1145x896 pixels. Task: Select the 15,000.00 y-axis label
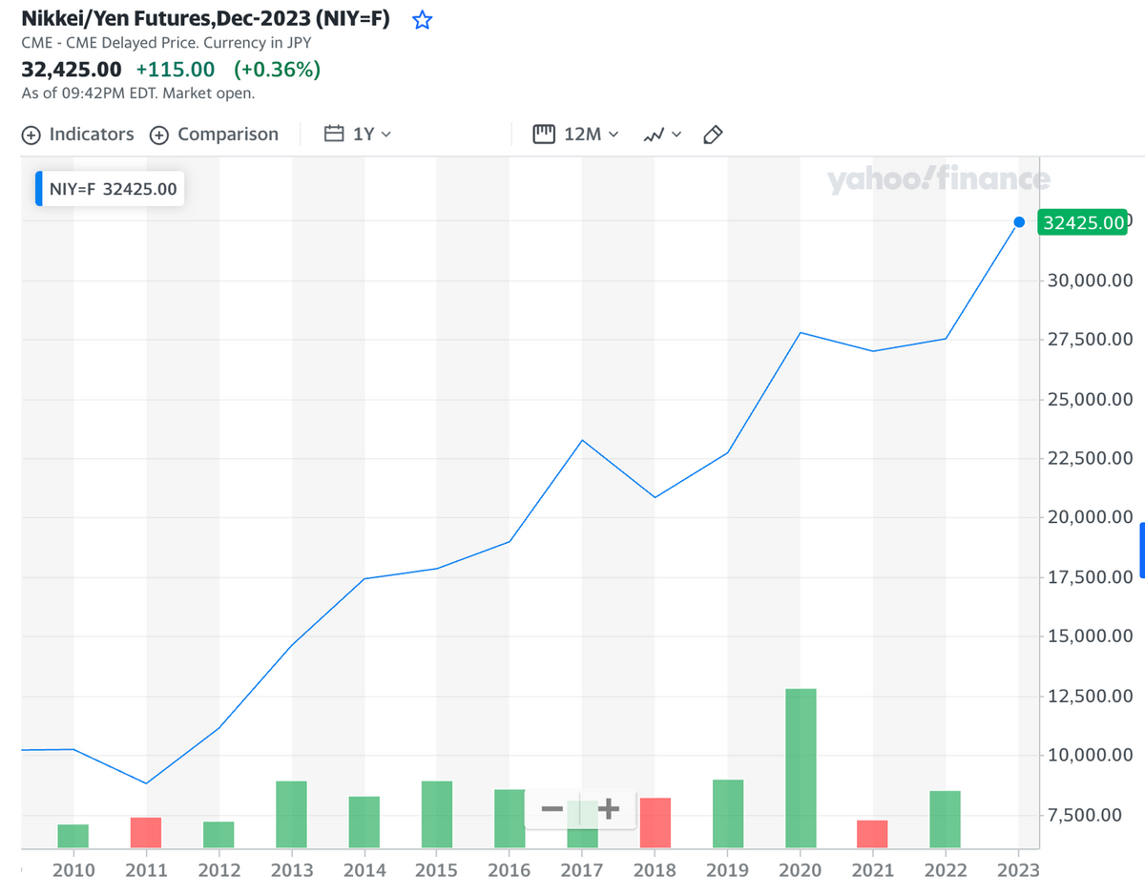pos(1090,636)
